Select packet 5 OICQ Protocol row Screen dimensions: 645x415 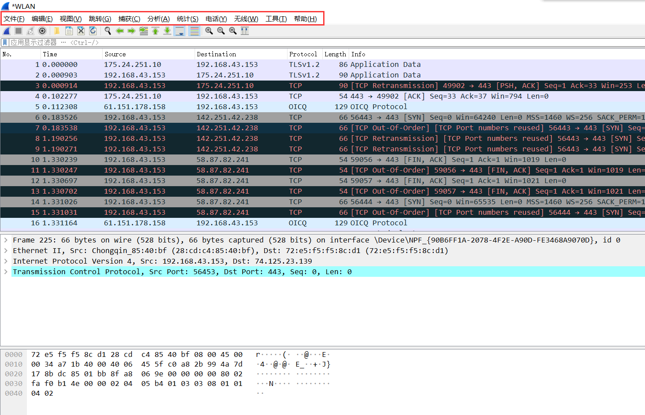pos(322,107)
